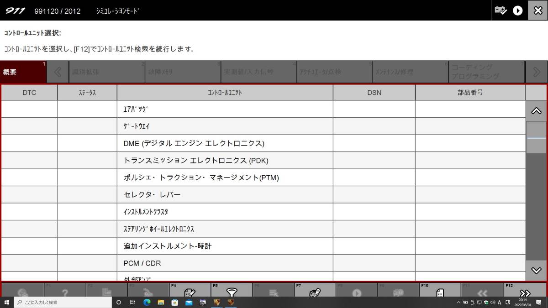Click the コントロールユニット column header
The image size is (548, 308).
[225, 93]
